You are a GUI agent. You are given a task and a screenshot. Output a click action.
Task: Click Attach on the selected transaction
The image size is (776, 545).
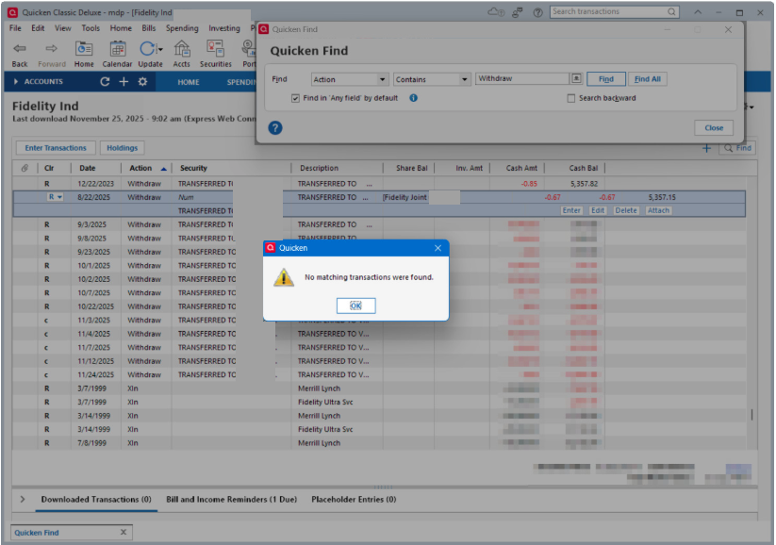coord(658,210)
